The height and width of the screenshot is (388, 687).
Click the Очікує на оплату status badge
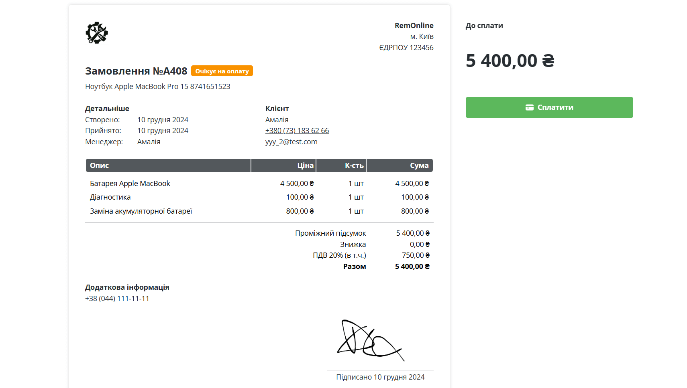click(x=222, y=71)
